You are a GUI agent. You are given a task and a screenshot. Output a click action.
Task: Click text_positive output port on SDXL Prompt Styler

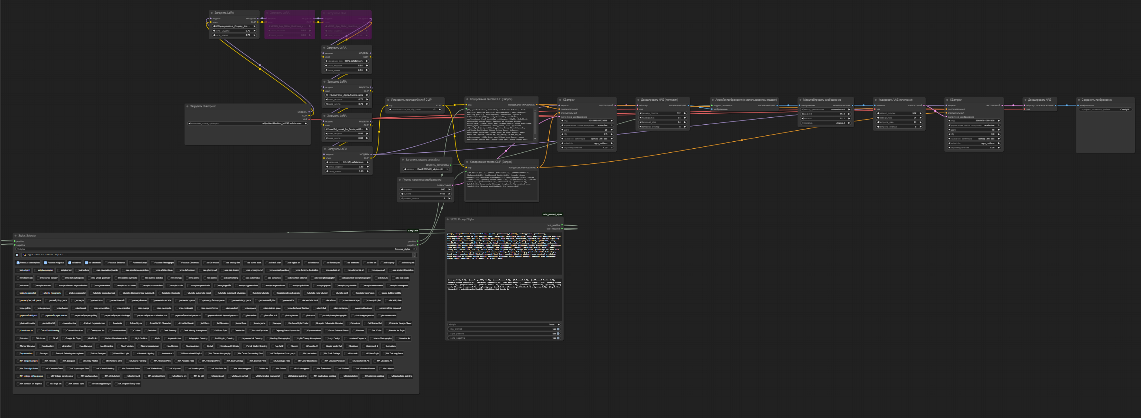pyautogui.click(x=562, y=225)
